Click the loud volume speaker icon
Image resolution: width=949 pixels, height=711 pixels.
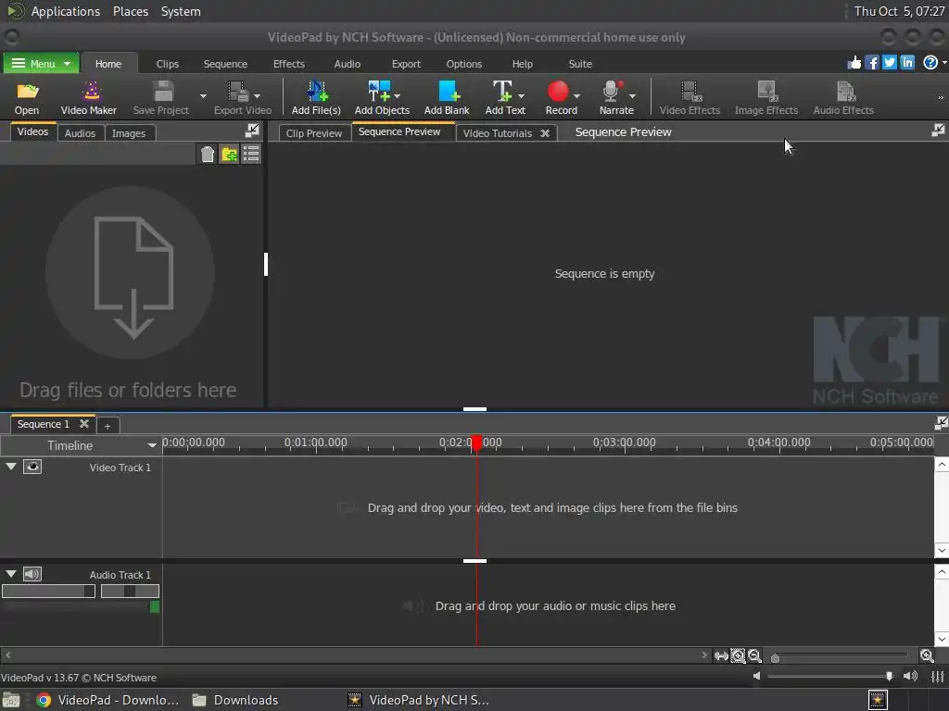click(x=910, y=676)
